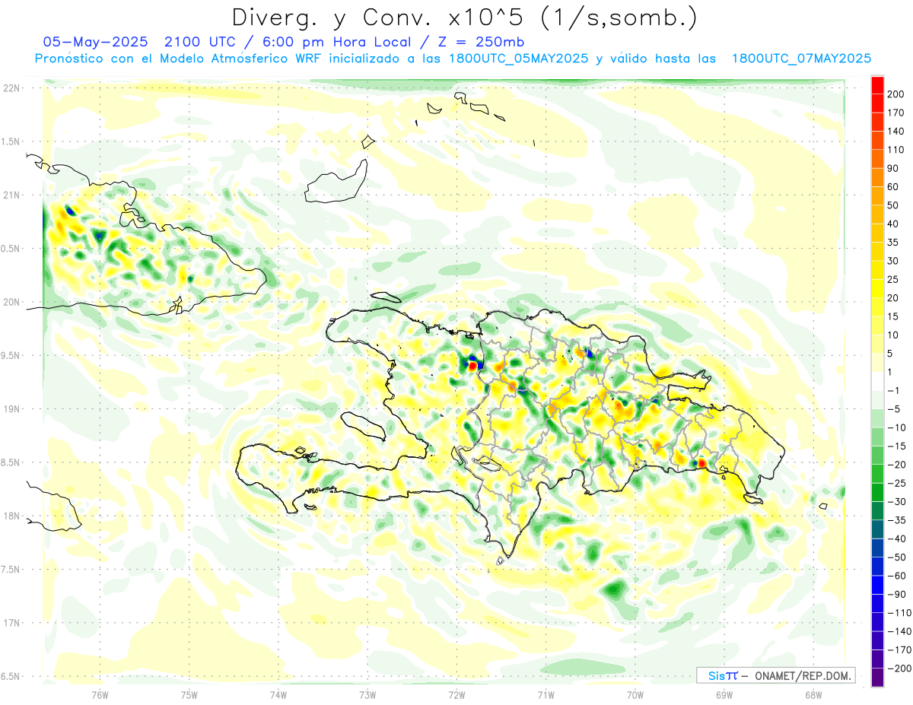This screenshot has width=913, height=705.
Task: Click the '21N' latitude axis label
Action: pos(11,195)
